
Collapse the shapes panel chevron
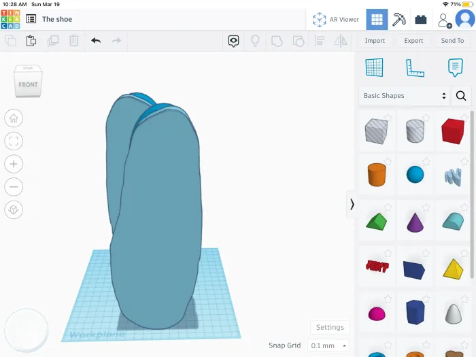[352, 204]
